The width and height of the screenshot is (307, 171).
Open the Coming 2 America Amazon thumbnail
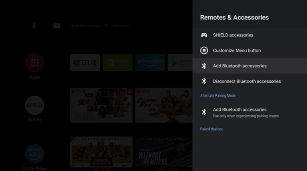101,152
